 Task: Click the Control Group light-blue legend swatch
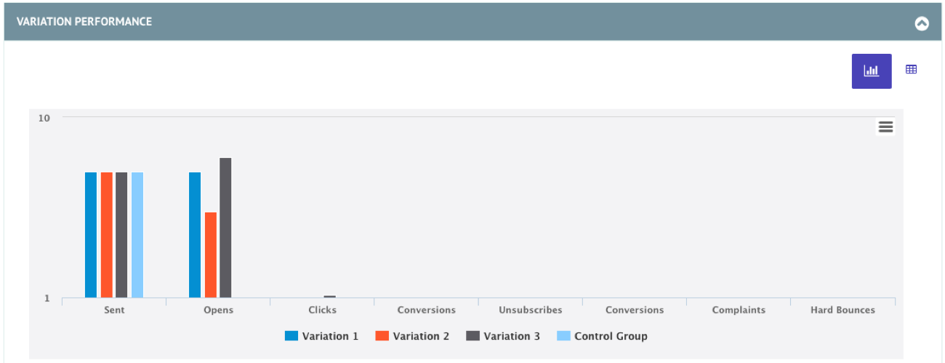[563, 336]
